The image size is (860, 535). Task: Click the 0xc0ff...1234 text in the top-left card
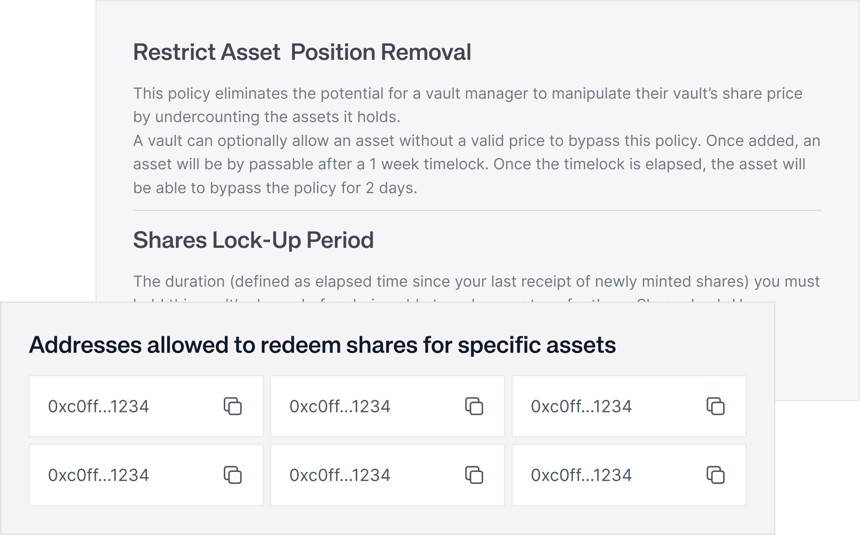point(98,406)
